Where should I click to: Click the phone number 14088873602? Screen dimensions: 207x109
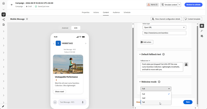[x=67, y=43]
